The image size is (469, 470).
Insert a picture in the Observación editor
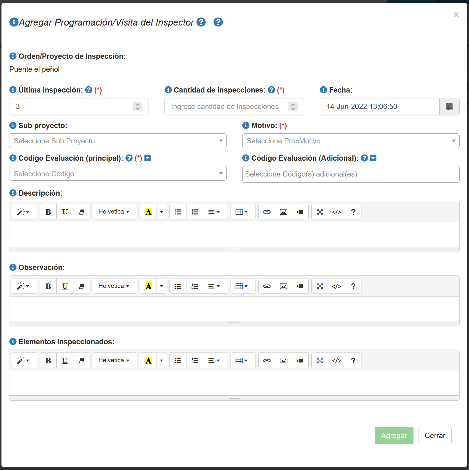click(283, 286)
